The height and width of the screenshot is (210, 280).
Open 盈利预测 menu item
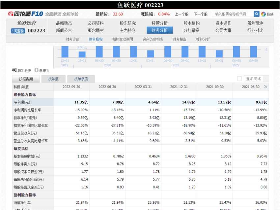pyautogui.click(x=255, y=23)
